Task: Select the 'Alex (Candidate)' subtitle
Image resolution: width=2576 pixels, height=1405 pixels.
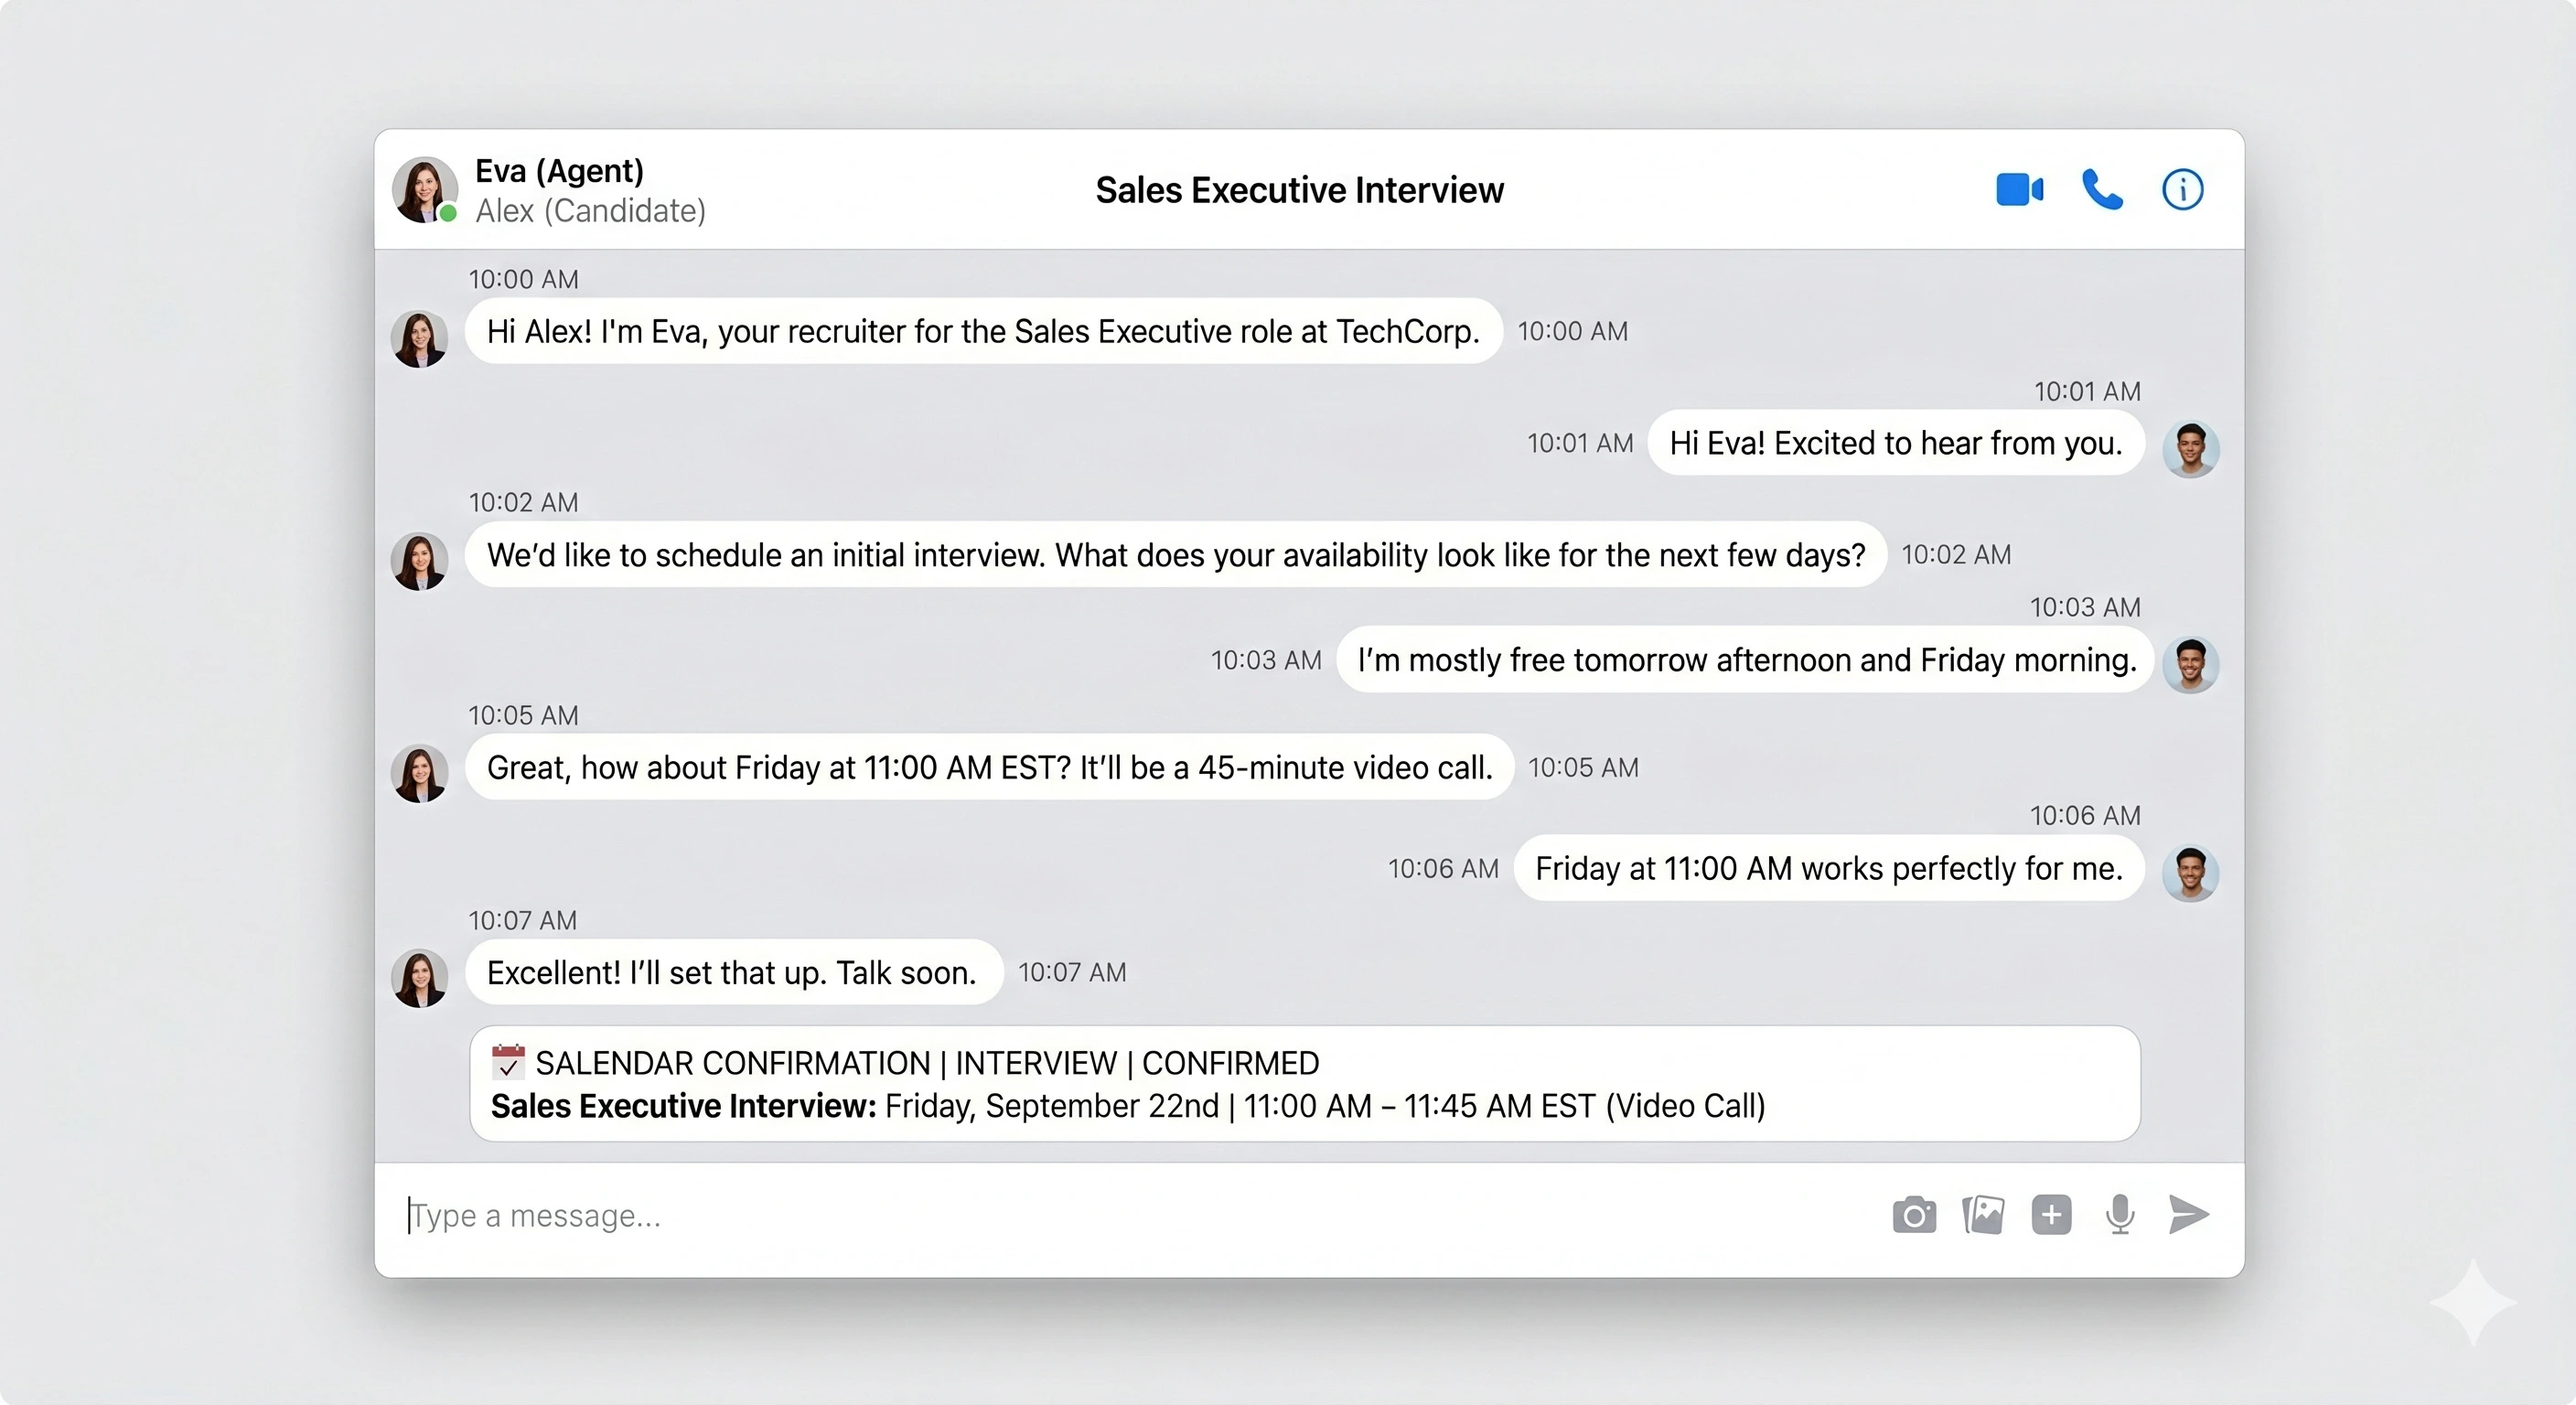Action: (x=590, y=211)
